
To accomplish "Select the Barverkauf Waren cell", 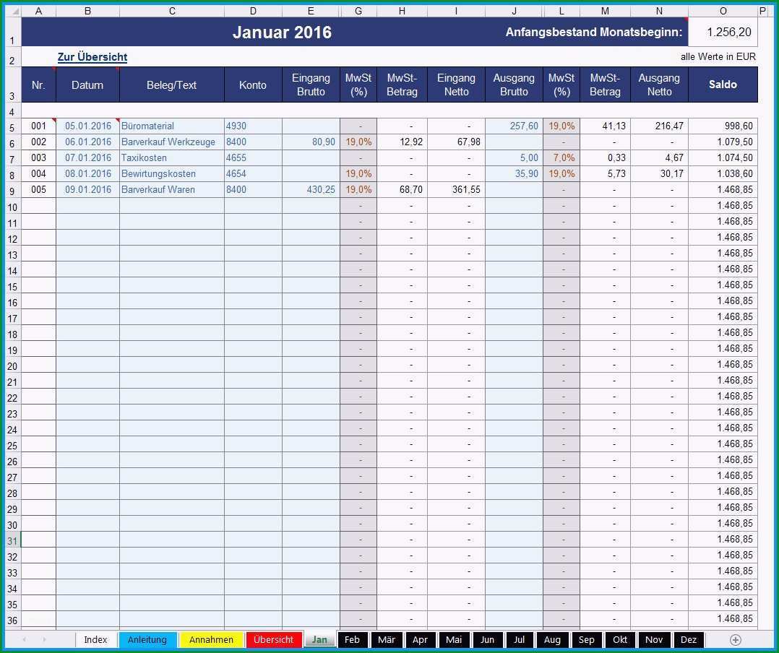I will pyautogui.click(x=172, y=190).
